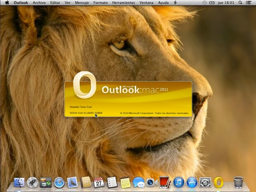Launch iTunes music note icon
256x192 pixels.
179,183
